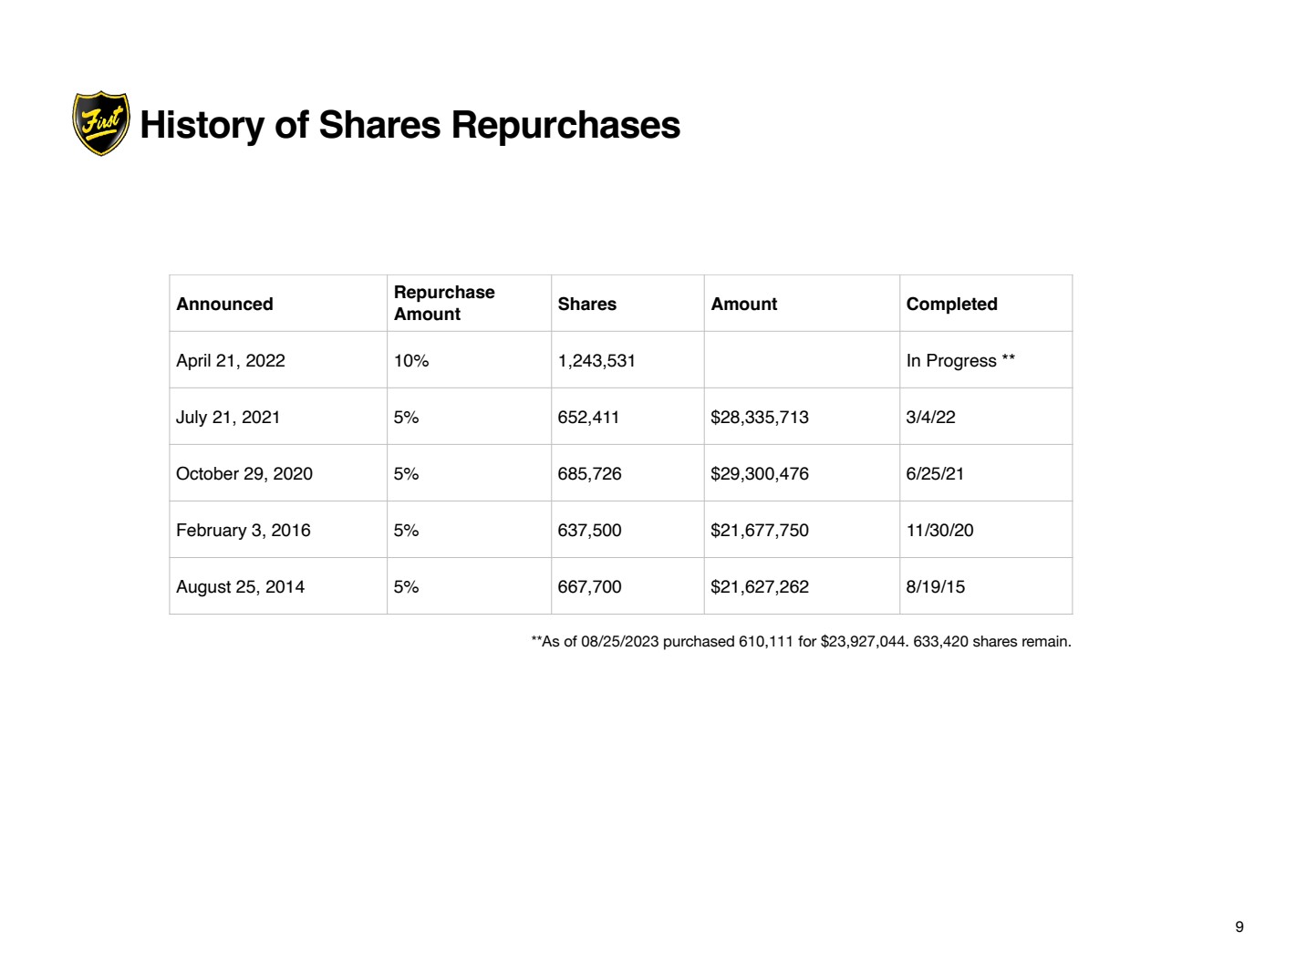Select the 6/25/21 completed date cell
This screenshot has height=972, width=1296.
coord(935,474)
